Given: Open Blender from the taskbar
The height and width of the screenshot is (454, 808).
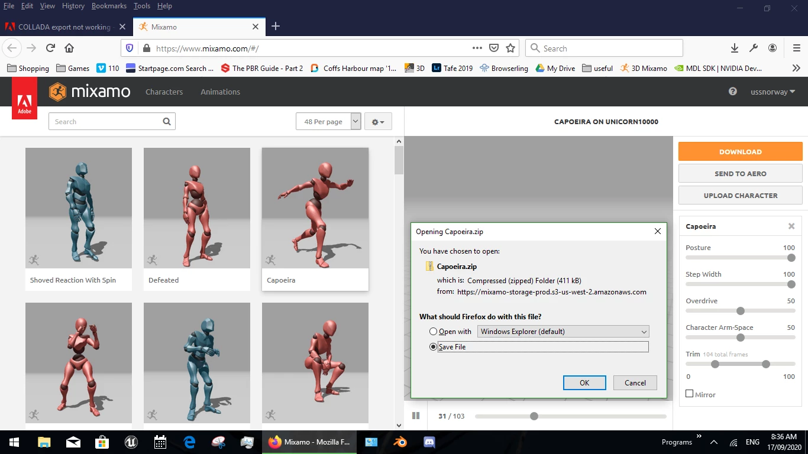Looking at the screenshot, I should [x=400, y=442].
